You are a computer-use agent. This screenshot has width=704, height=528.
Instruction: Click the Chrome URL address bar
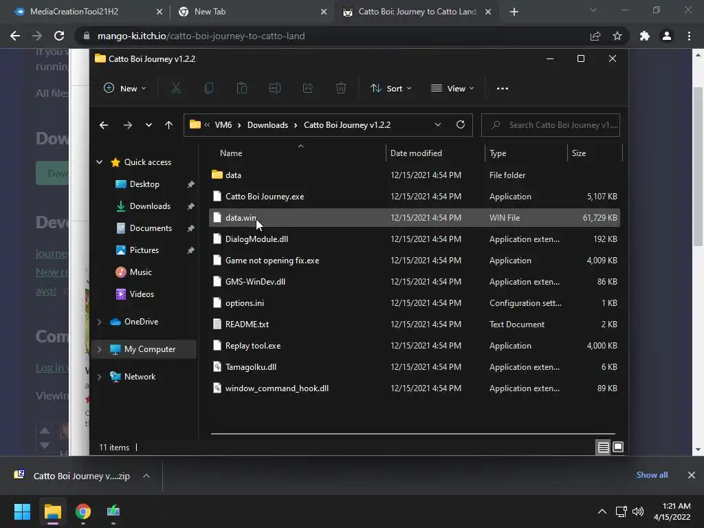pyautogui.click(x=332, y=36)
